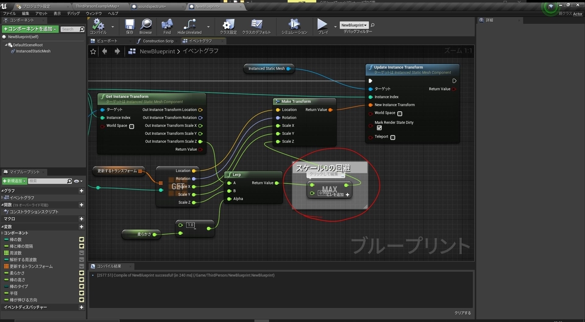
Task: Open the NewBlueprint debug filter dropdown
Action: [354, 25]
